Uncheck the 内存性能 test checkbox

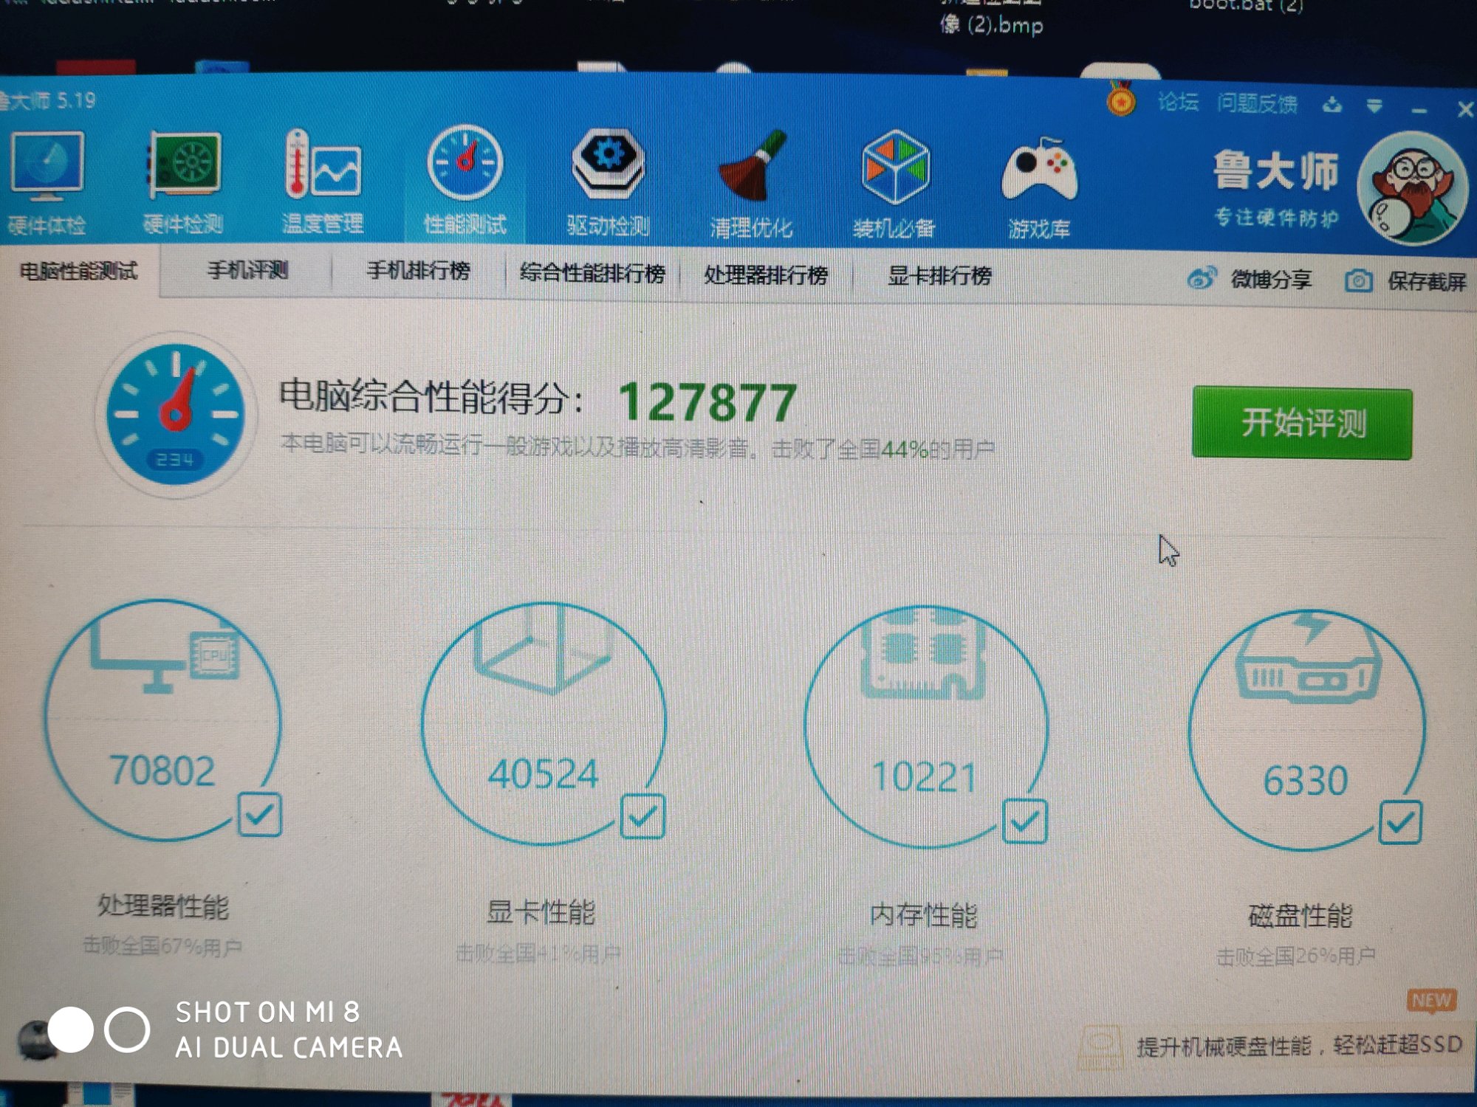coord(1024,821)
